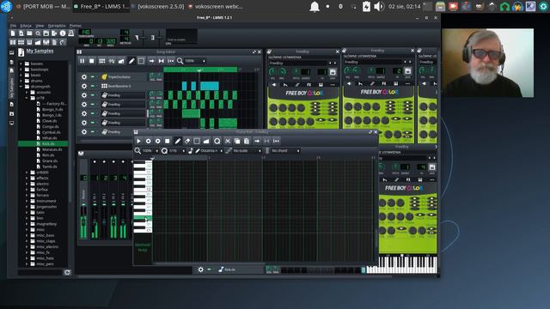Click the vokoscreen 2.5.0 taskbar entry
The height and width of the screenshot is (309, 550).
[157, 6]
